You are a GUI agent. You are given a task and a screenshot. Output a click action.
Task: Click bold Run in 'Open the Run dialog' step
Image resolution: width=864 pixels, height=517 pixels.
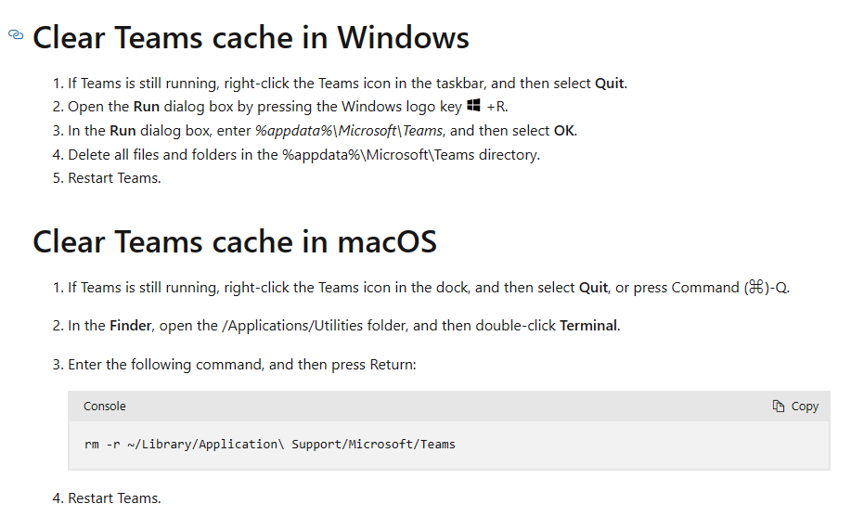pyautogui.click(x=146, y=107)
